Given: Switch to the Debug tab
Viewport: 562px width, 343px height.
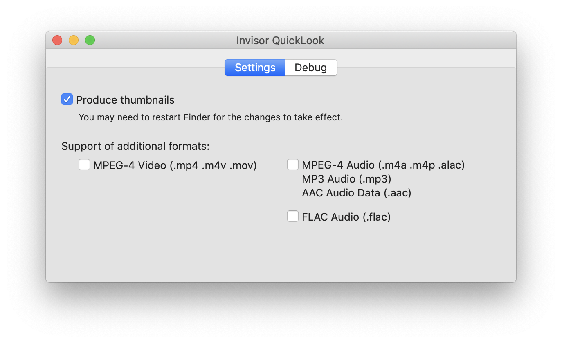Looking at the screenshot, I should pos(311,68).
